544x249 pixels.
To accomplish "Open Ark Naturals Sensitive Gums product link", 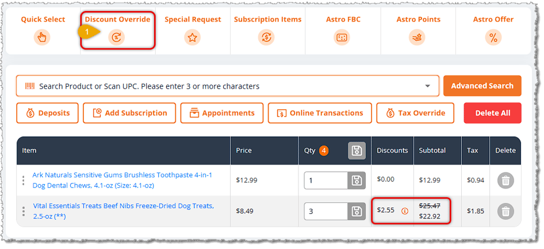I will point(122,181).
